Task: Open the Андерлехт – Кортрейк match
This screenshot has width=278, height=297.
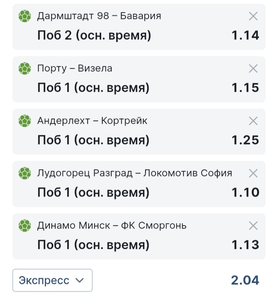Action: pos(92,121)
